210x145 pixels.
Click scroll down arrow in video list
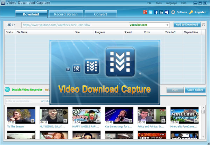[203, 137]
